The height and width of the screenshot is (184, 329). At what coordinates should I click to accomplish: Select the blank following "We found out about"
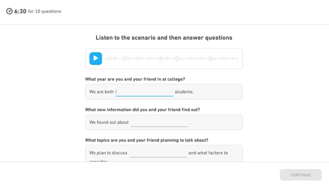159,123
